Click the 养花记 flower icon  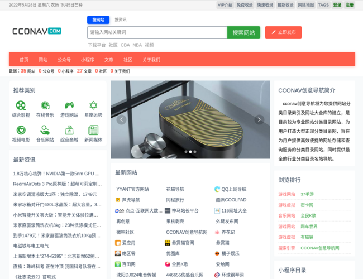(x=217, y=232)
